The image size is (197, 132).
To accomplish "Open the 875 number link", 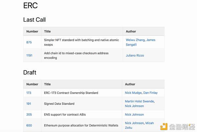I will pyautogui.click(x=29, y=42).
